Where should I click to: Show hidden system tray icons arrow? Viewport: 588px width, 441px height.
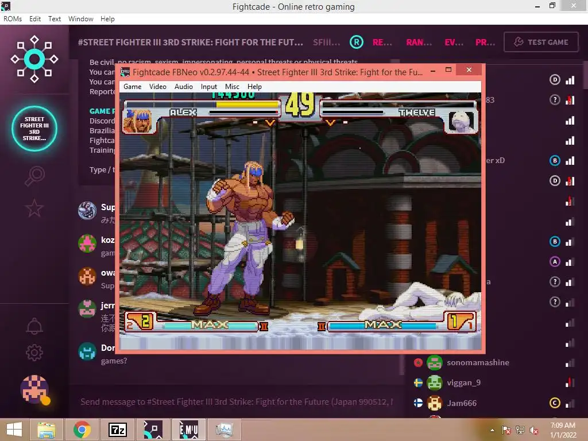pyautogui.click(x=492, y=430)
